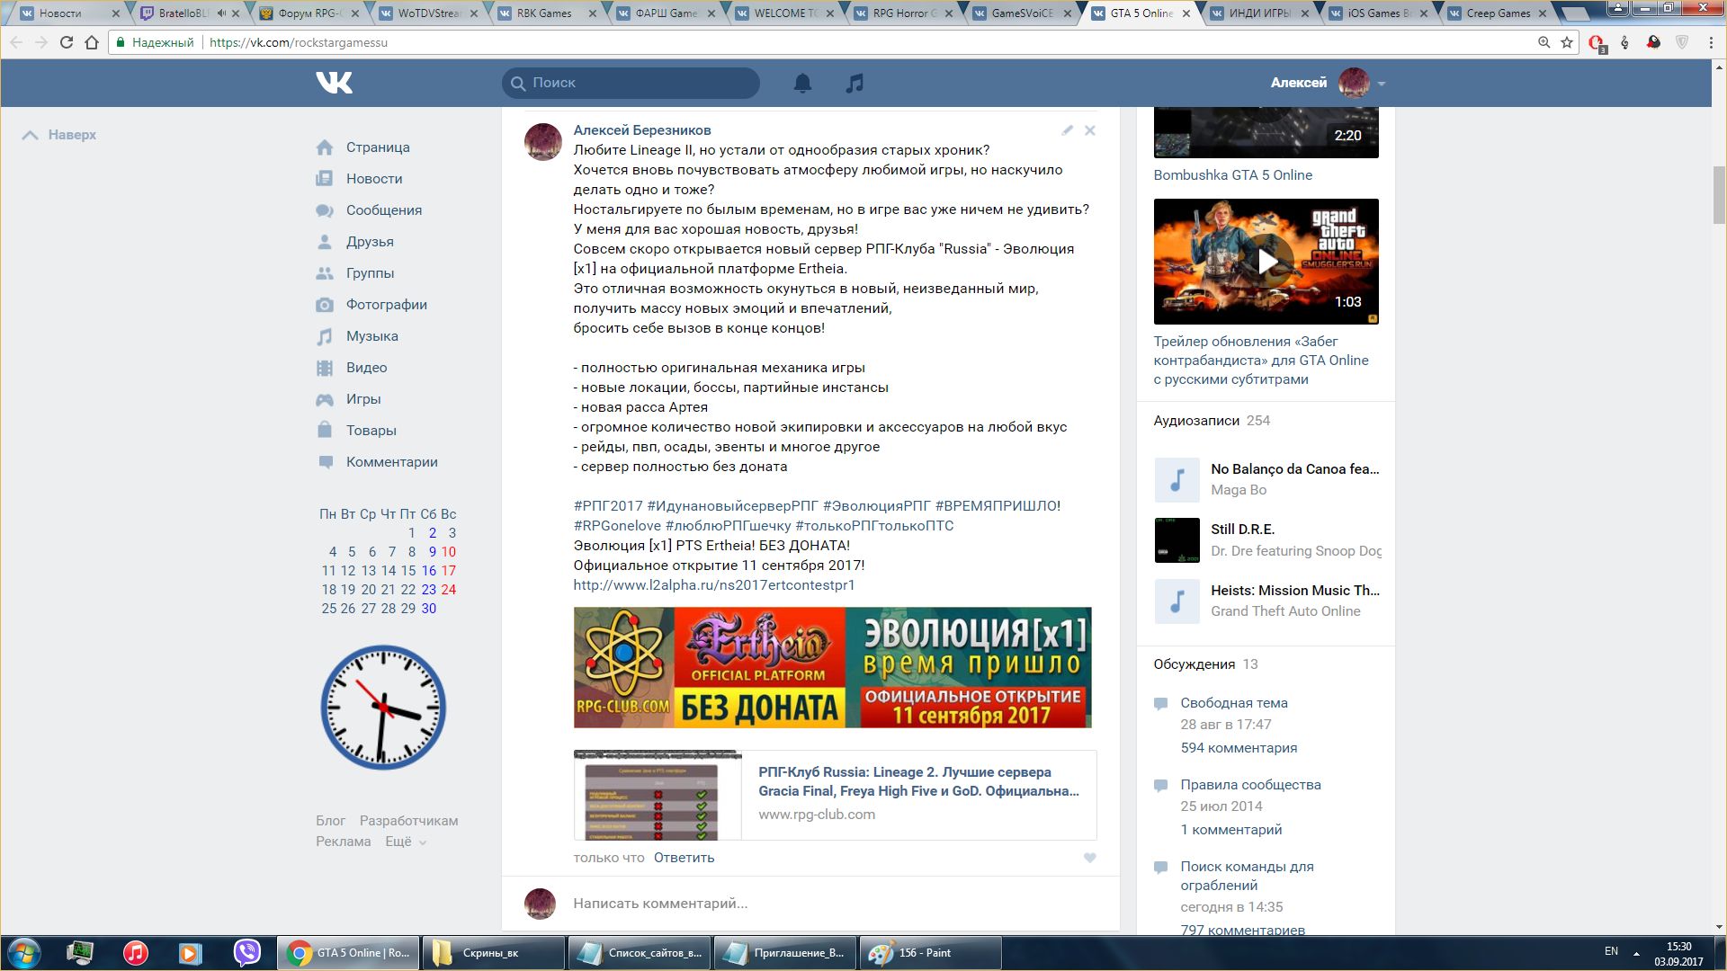Launch iTunes from the taskbar
1727x971 pixels.
point(136,953)
